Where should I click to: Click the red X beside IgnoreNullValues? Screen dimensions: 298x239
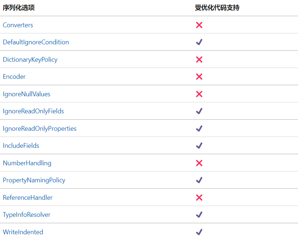tap(199, 94)
